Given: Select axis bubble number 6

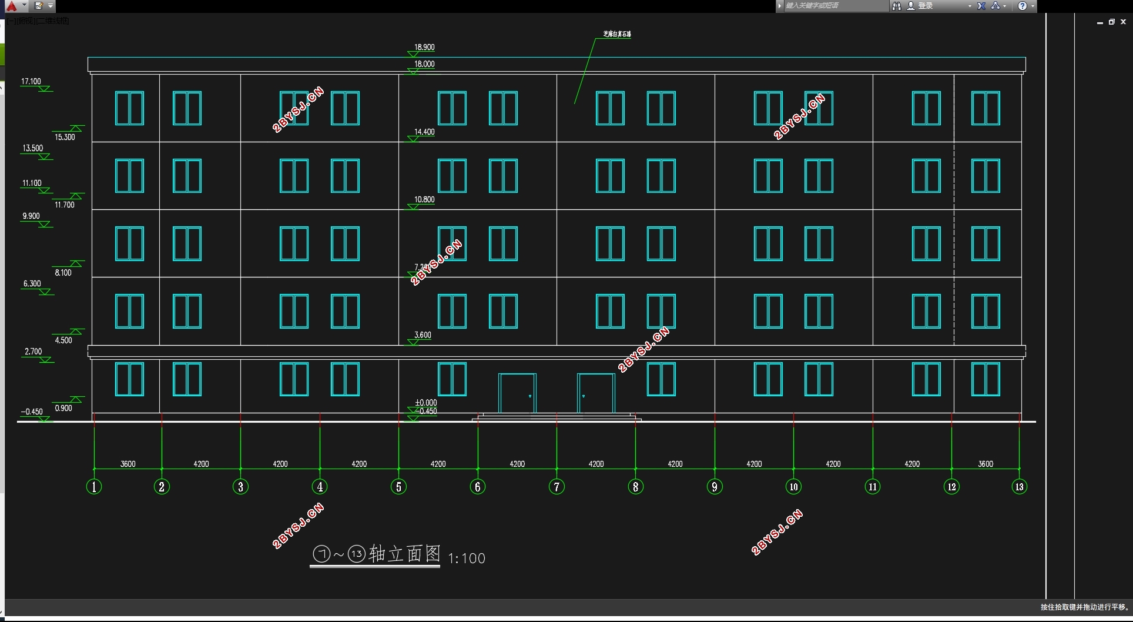Looking at the screenshot, I should [478, 487].
